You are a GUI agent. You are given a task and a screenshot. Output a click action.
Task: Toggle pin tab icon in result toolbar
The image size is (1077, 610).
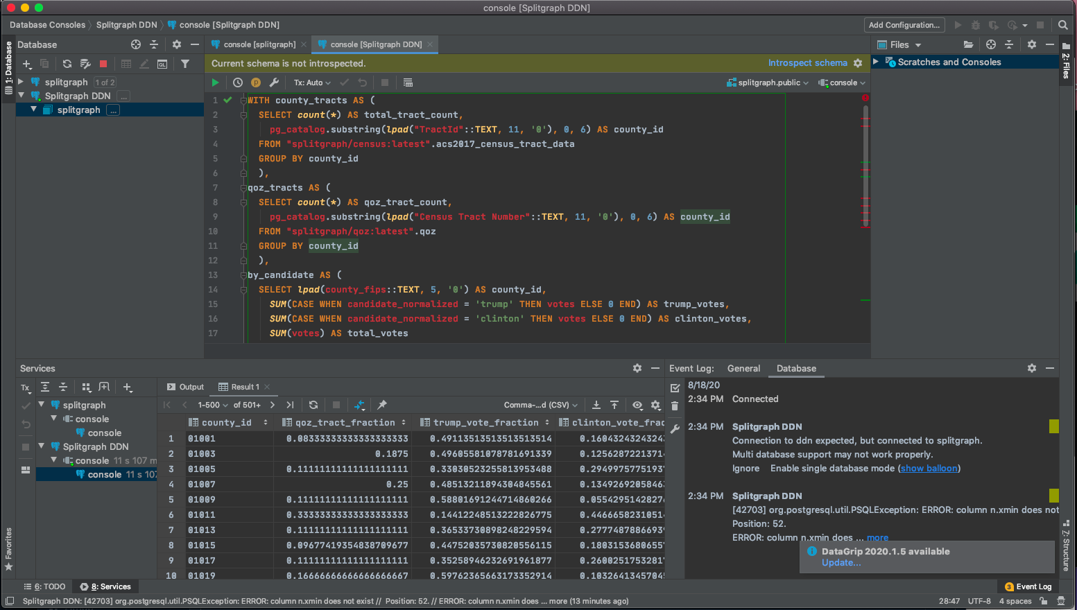tap(382, 405)
